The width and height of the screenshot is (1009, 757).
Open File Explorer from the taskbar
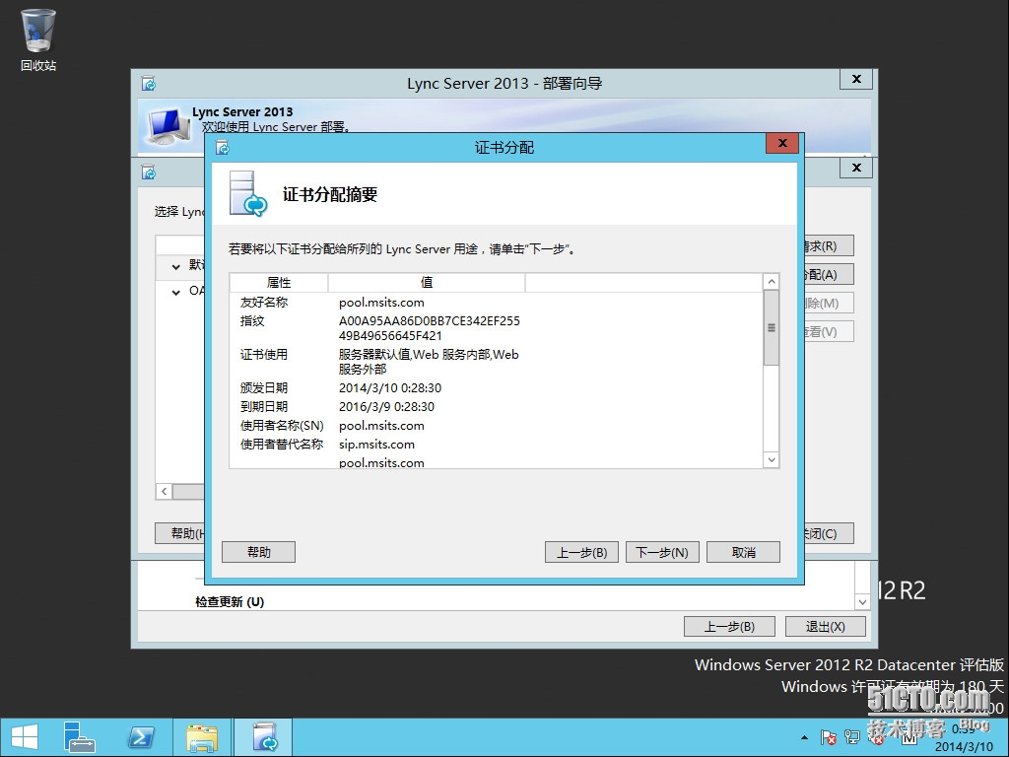pos(201,737)
